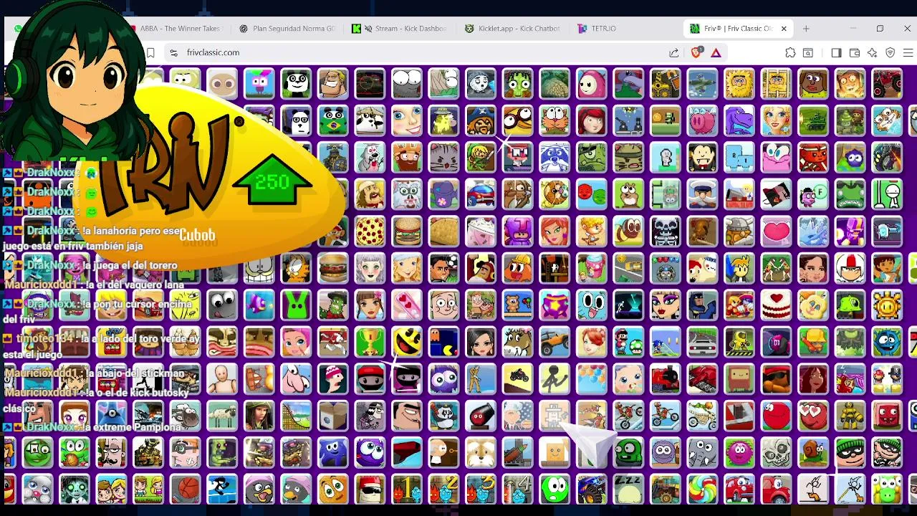Open the Frankenstein green face game
The image size is (917, 516).
[x=517, y=83]
